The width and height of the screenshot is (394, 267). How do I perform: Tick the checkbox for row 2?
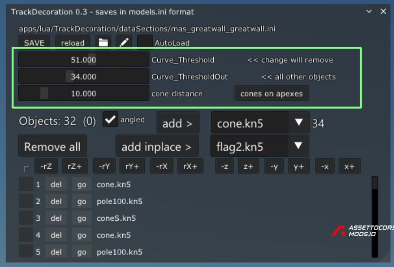pos(26,201)
